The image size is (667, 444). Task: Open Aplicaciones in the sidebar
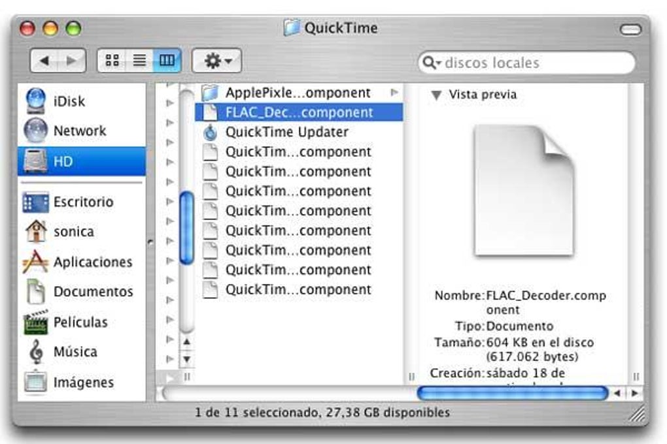click(82, 262)
